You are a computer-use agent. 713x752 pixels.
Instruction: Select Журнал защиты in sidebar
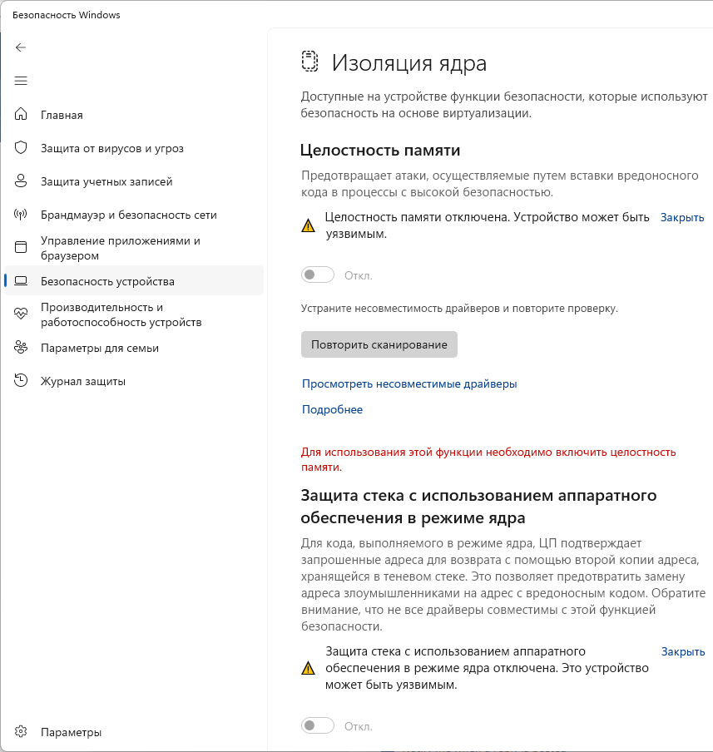[x=83, y=381]
